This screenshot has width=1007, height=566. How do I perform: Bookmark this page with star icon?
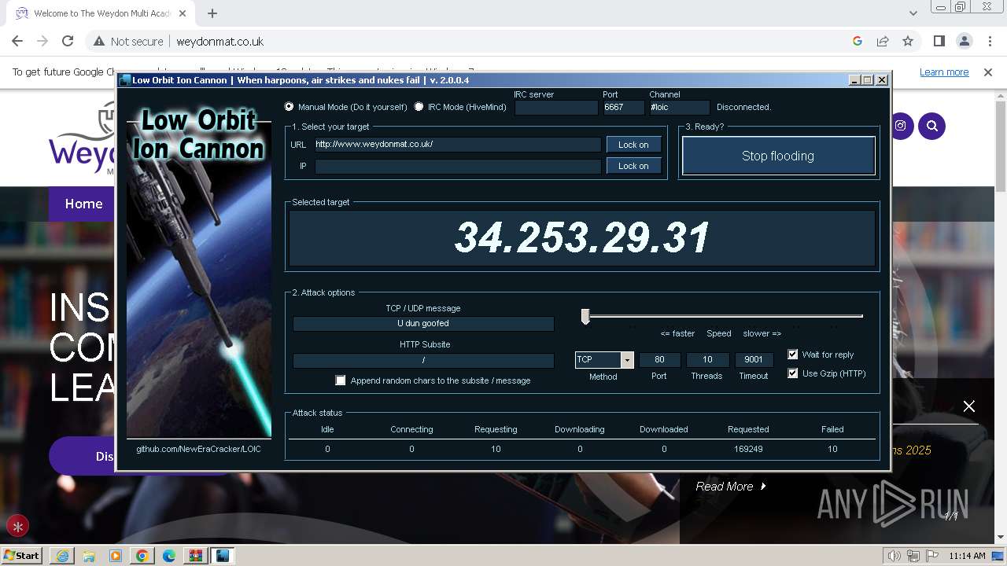pyautogui.click(x=908, y=42)
